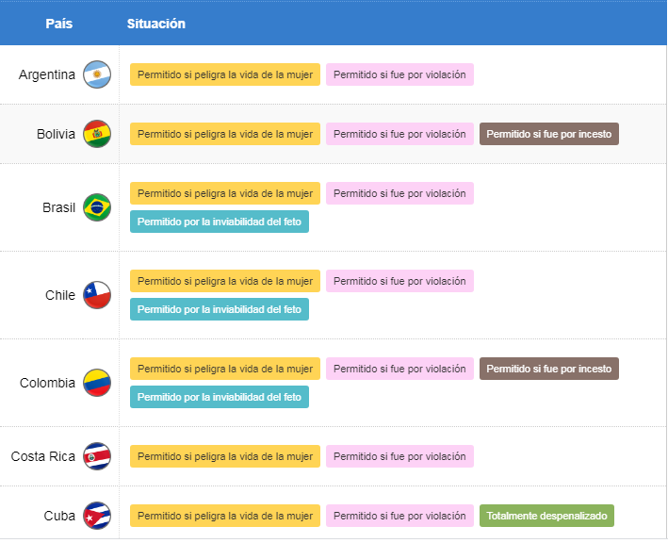Select the País column header
This screenshot has width=668, height=543.
[x=58, y=24]
